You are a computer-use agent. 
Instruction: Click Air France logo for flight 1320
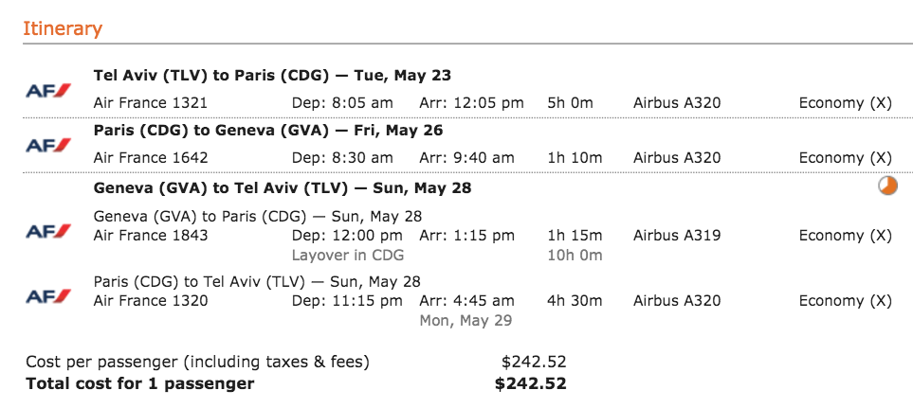(x=48, y=296)
